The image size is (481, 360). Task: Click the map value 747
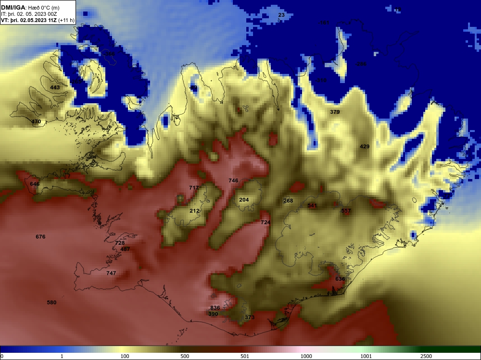(x=111, y=273)
